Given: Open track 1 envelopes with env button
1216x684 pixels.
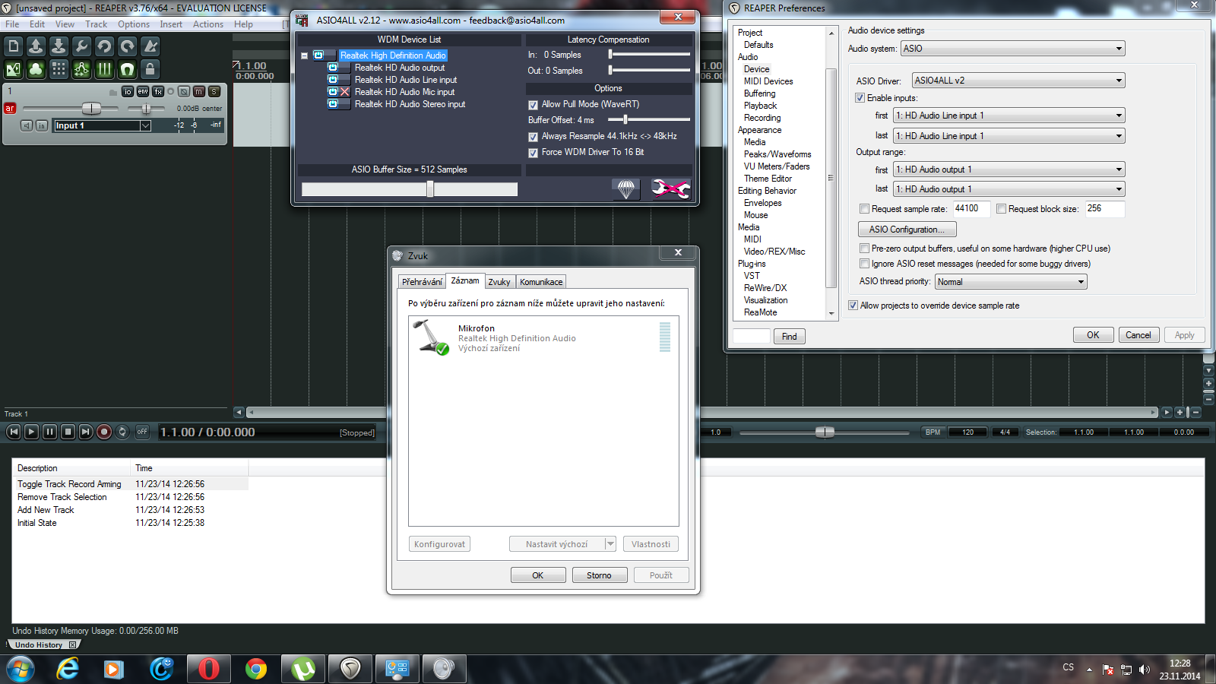Looking at the screenshot, I should (143, 91).
